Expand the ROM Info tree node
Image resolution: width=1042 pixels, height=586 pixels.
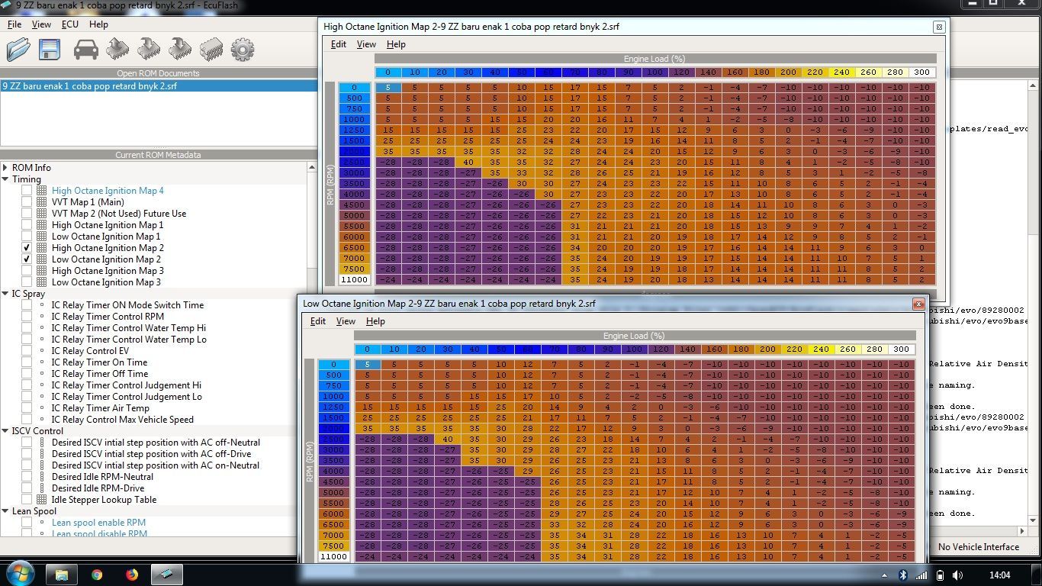tap(5, 168)
